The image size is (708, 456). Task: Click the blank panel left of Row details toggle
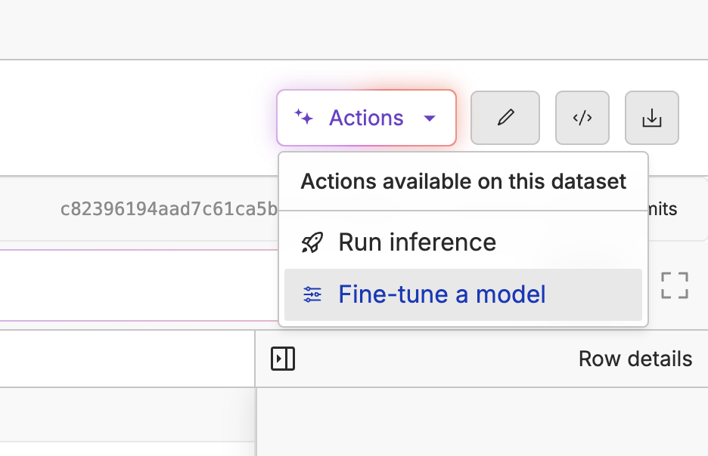[127, 359]
